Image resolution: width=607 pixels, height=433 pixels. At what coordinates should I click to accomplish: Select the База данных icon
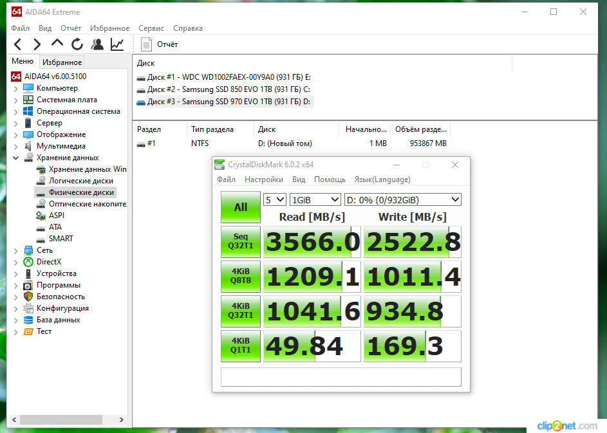click(x=28, y=320)
